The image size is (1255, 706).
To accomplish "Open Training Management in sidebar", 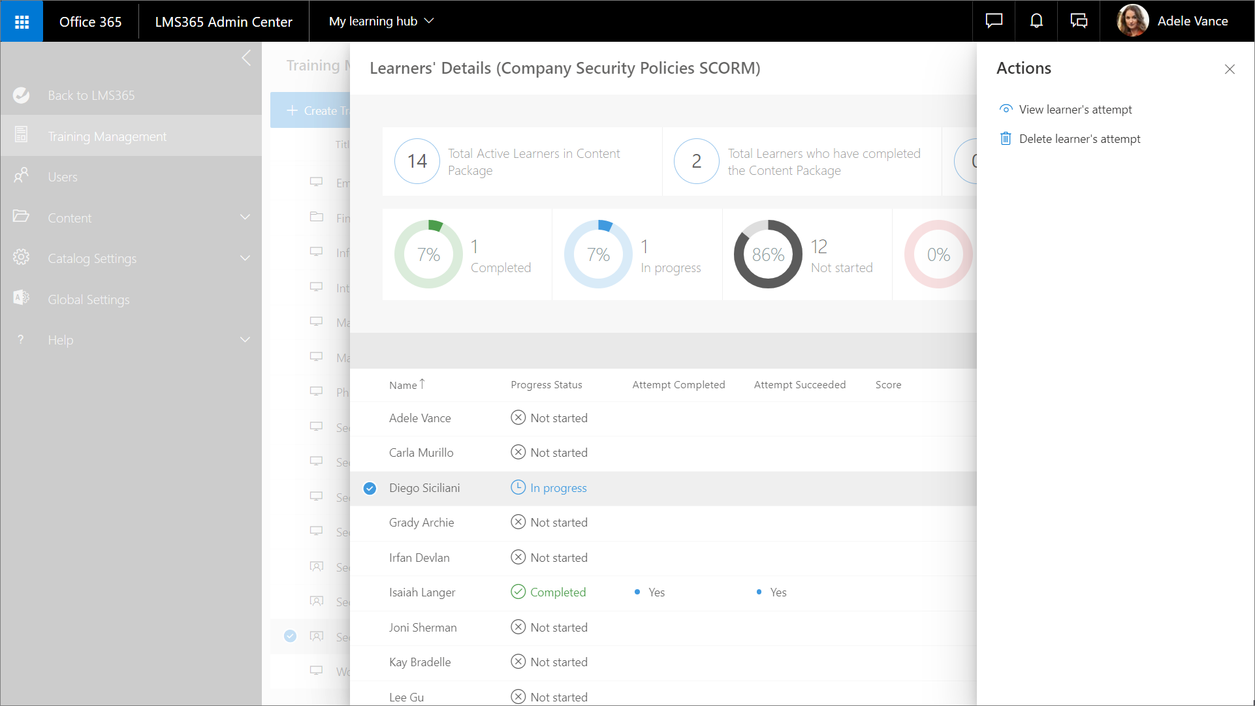I will [107, 136].
